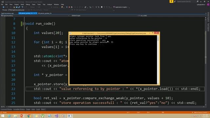Click the Navigate Backward toolbar button
This screenshot has width=210, height=118.
click(x=4, y=7)
